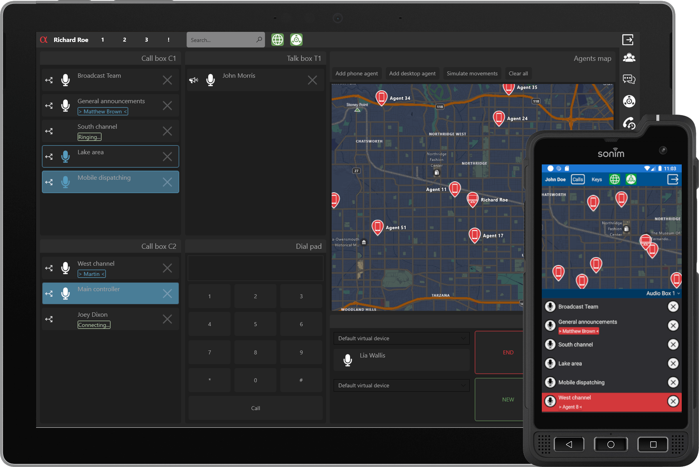Click Add desktop agent button

412,73
